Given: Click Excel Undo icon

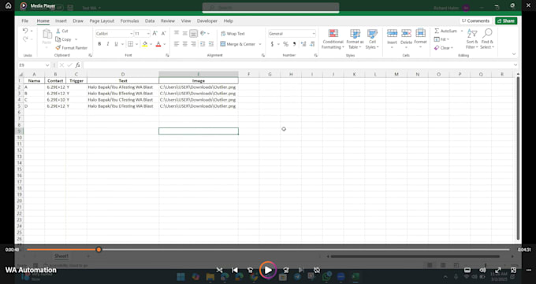Looking at the screenshot, I should click(25, 31).
